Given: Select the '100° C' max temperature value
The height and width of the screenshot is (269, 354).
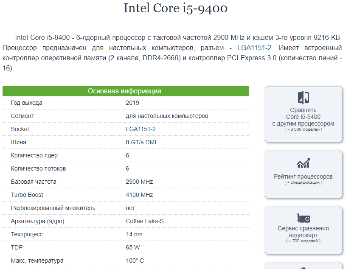Looking at the screenshot, I should pos(135,261).
